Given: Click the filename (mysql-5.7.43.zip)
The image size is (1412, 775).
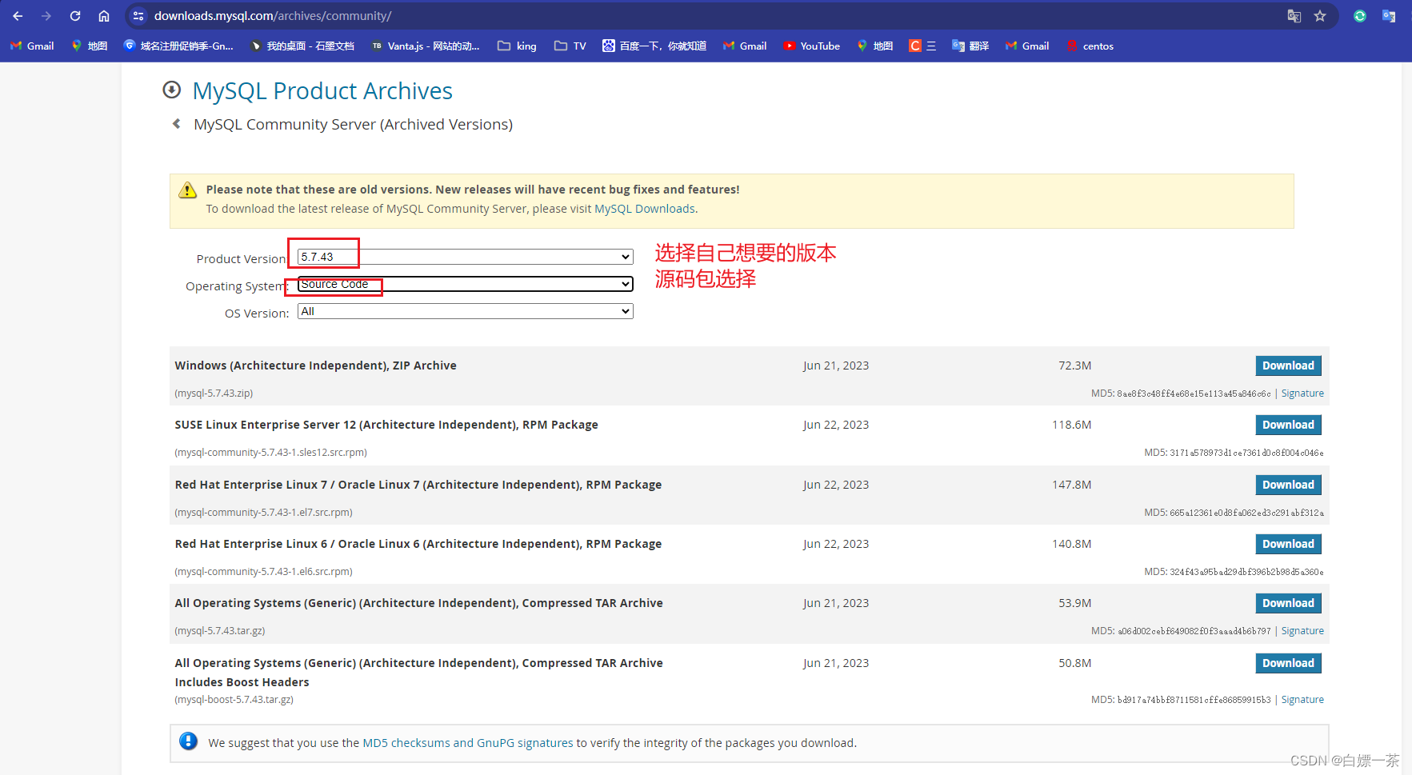Looking at the screenshot, I should (214, 393).
